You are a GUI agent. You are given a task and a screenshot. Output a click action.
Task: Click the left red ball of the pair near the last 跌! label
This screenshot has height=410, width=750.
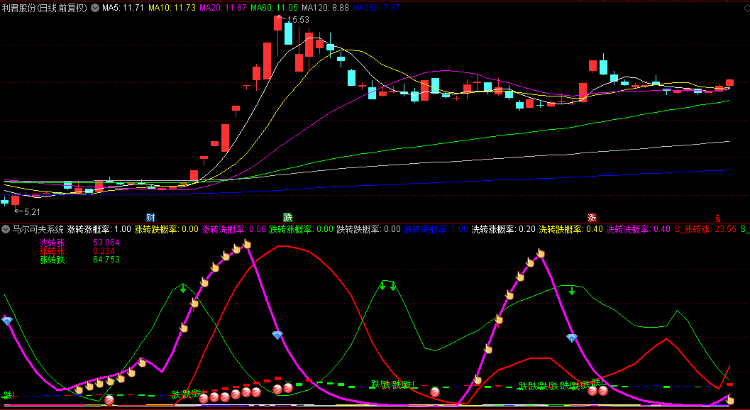coord(592,391)
